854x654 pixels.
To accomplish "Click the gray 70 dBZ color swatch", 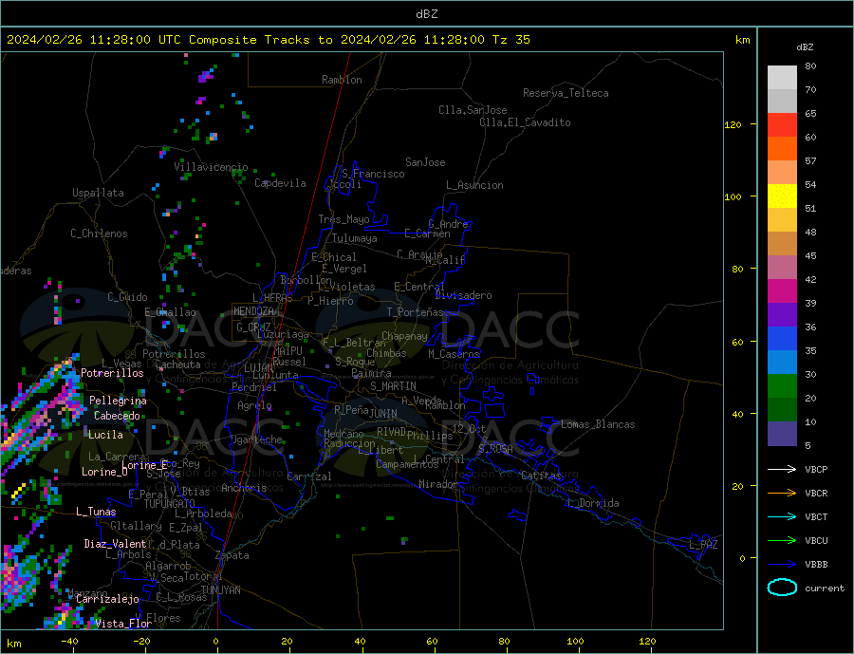I will [782, 102].
